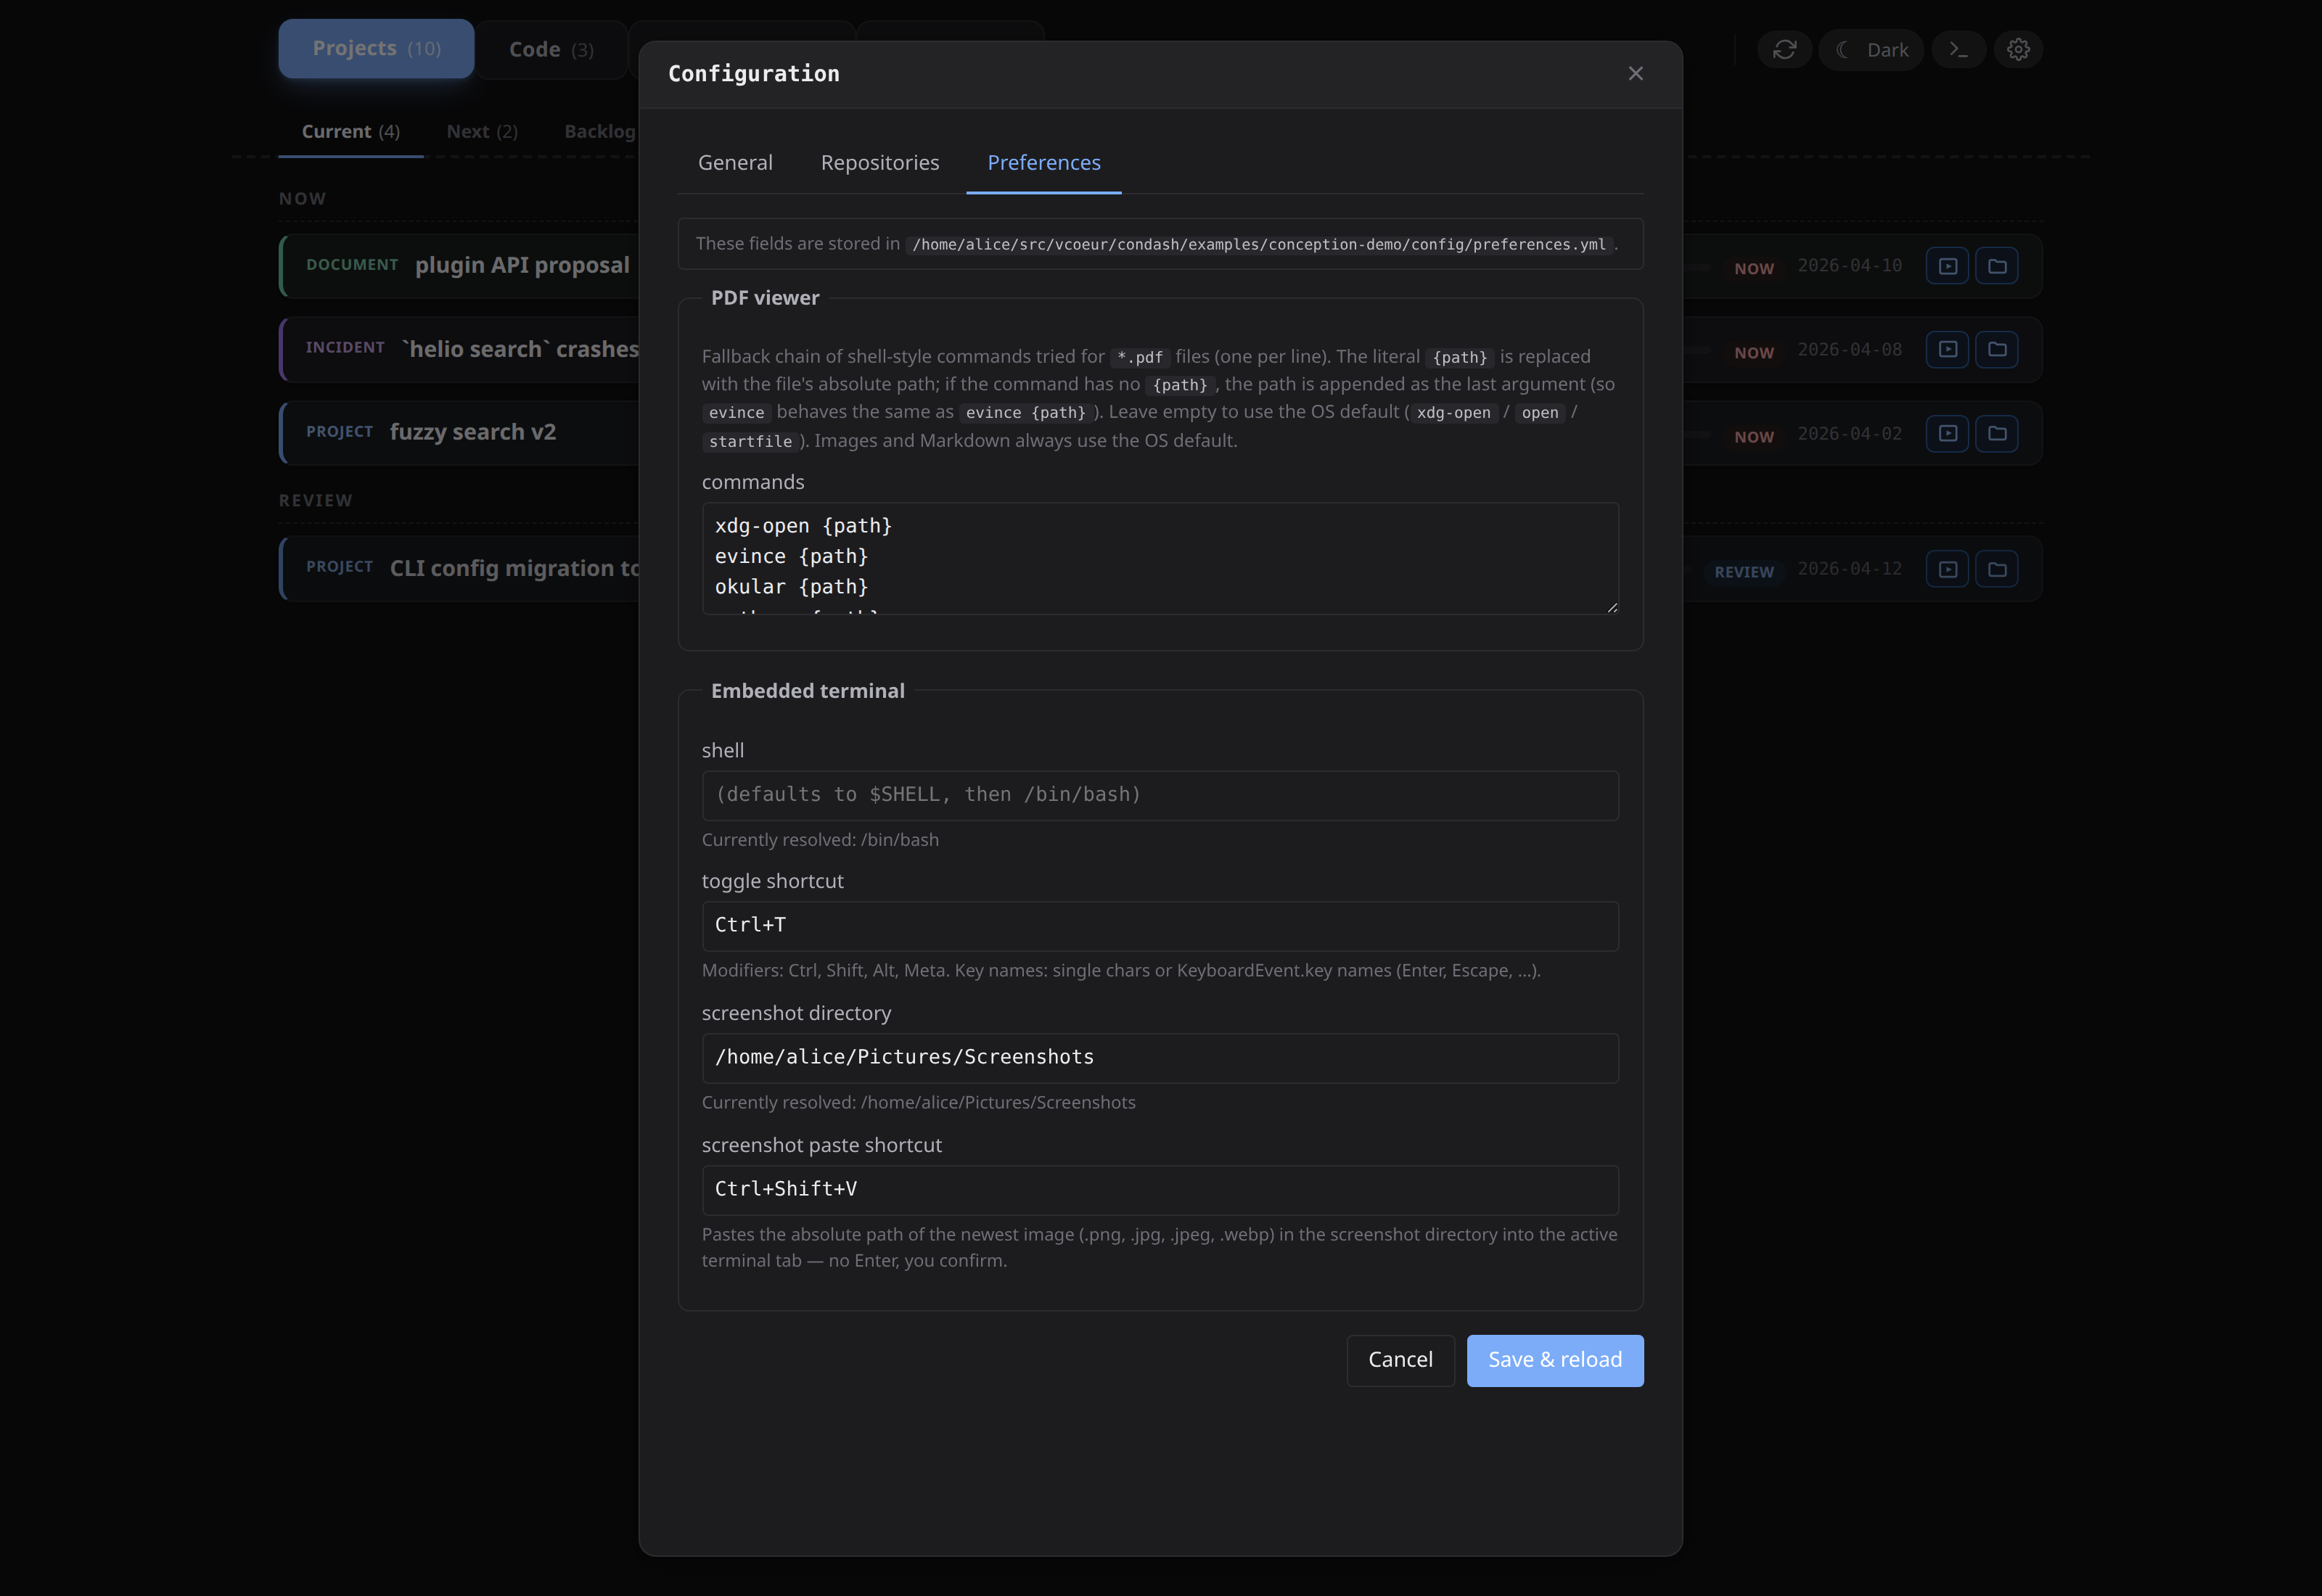Click the Cancel button
This screenshot has width=2322, height=1596.
(1400, 1360)
